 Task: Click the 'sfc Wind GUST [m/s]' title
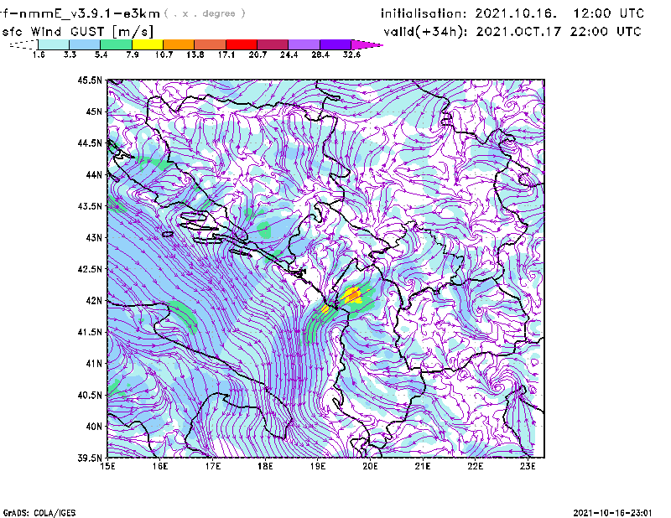point(77,32)
